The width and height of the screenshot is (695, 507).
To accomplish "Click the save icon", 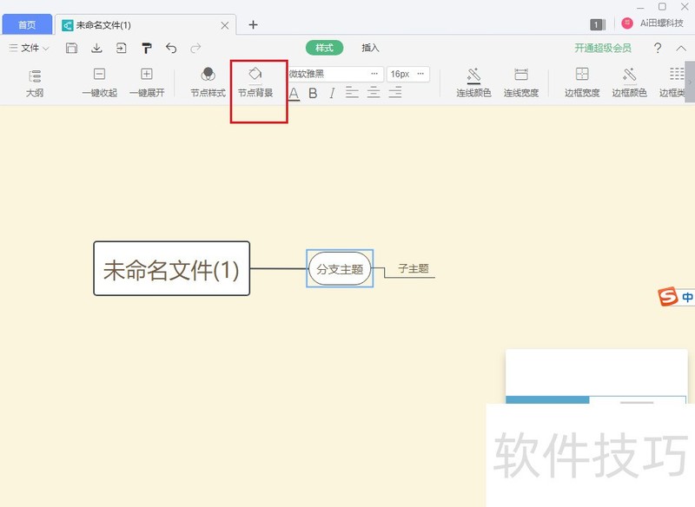I will 71,48.
